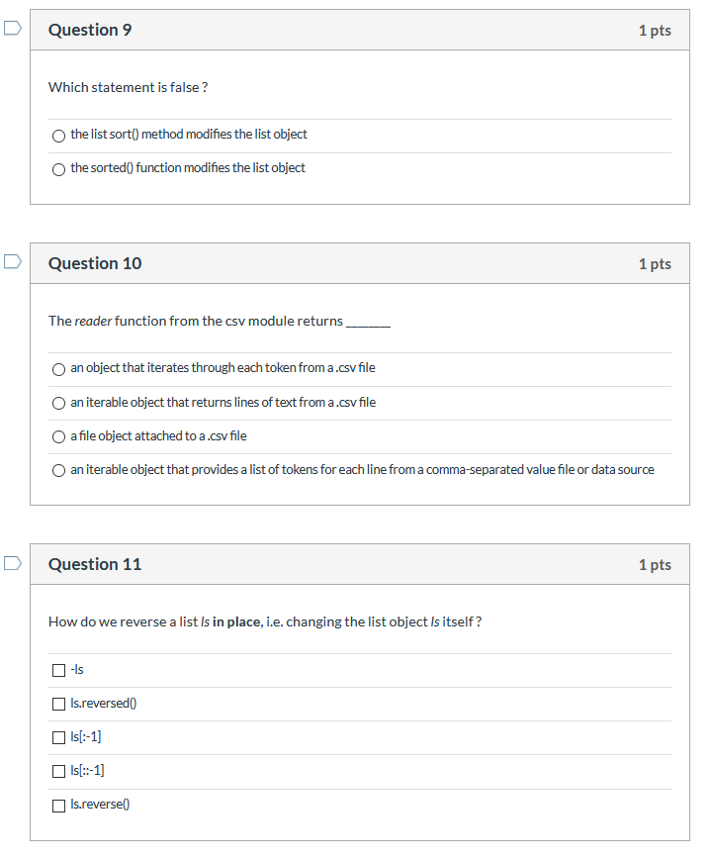Check the 'ls.reverse()' answer option

58,805
